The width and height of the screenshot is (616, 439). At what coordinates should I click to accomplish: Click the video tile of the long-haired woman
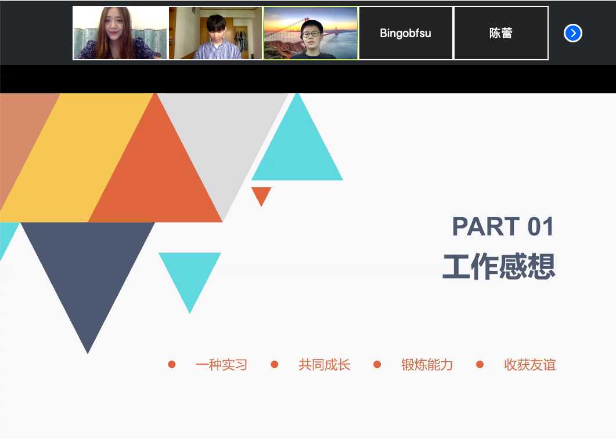pos(120,33)
